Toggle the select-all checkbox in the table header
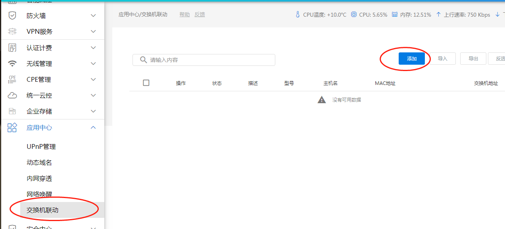The width and height of the screenshot is (505, 229). point(146,83)
